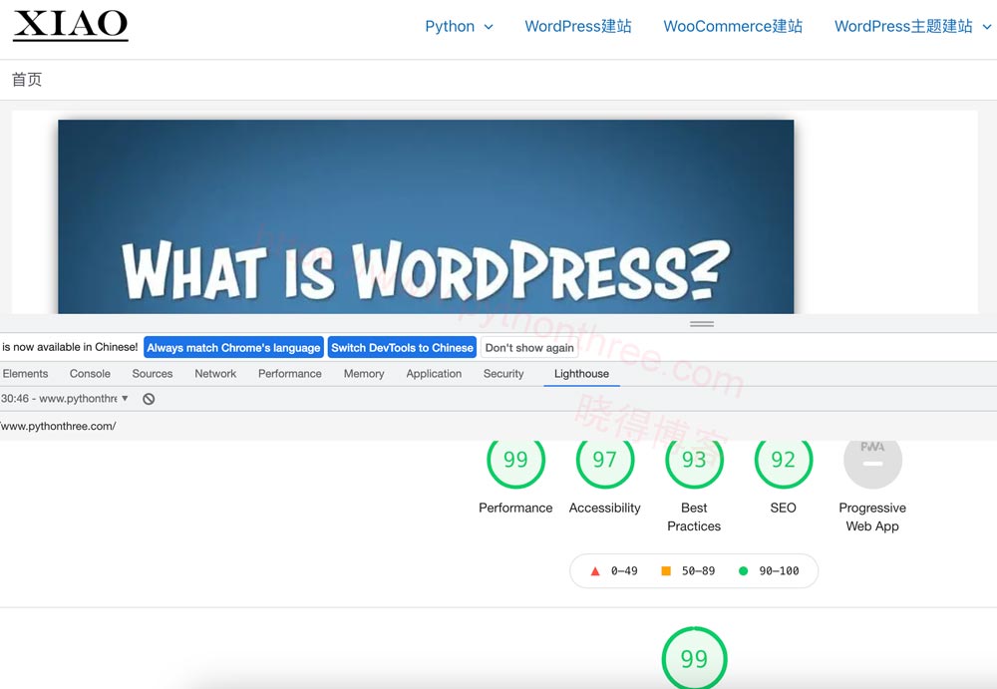Open the Console tab

pyautogui.click(x=90, y=374)
